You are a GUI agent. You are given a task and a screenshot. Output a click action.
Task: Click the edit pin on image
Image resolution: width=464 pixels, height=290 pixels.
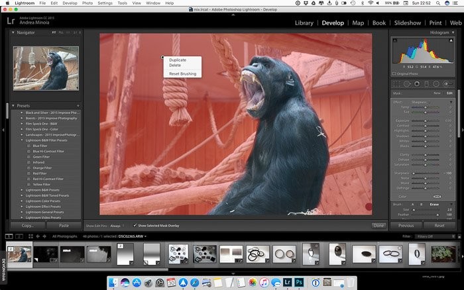click(x=162, y=57)
